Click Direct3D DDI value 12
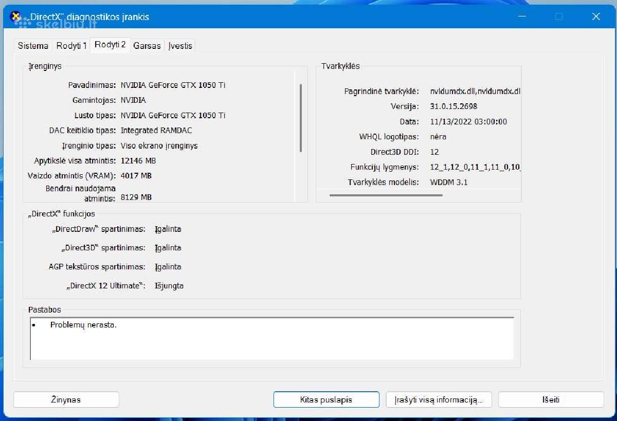617x421 pixels. point(434,152)
